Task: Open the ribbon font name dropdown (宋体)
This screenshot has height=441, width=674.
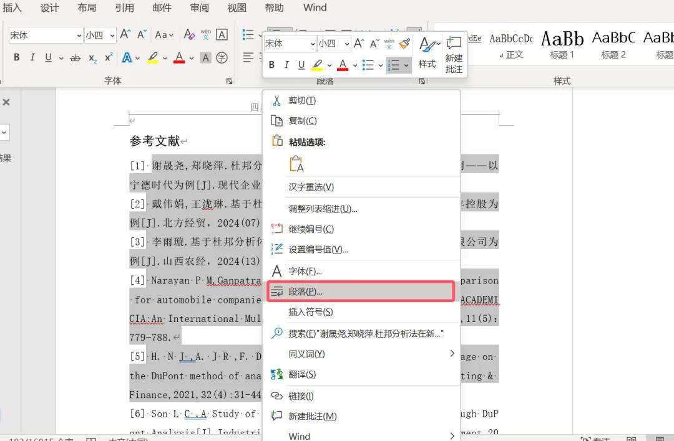Action: (x=79, y=36)
